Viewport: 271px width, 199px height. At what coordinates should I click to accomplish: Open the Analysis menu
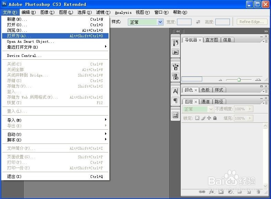[123, 12]
